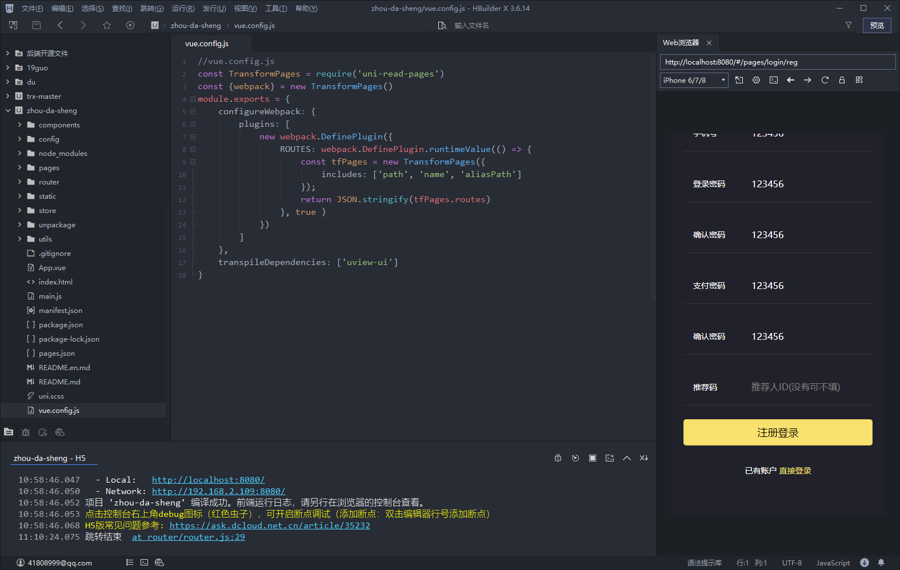Click the console rerun icon
This screenshot has height=570, width=900.
(x=575, y=458)
